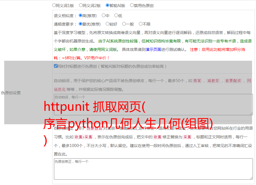Set 语义相似度 to 低
The height and width of the screenshot is (185, 256).
point(116,15)
